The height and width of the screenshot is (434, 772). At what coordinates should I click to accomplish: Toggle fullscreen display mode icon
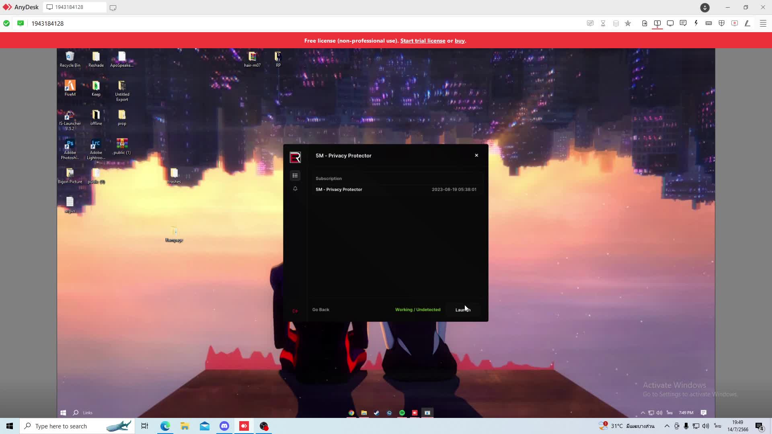670,23
